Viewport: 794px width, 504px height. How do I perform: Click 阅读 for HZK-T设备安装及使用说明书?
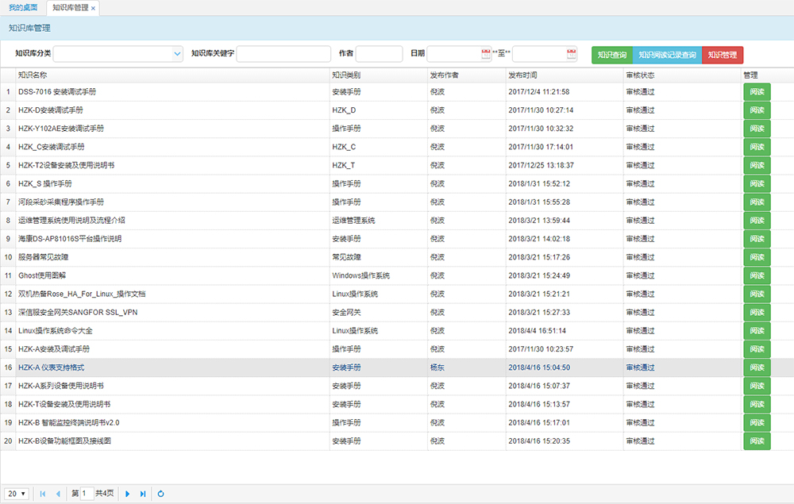(x=757, y=404)
